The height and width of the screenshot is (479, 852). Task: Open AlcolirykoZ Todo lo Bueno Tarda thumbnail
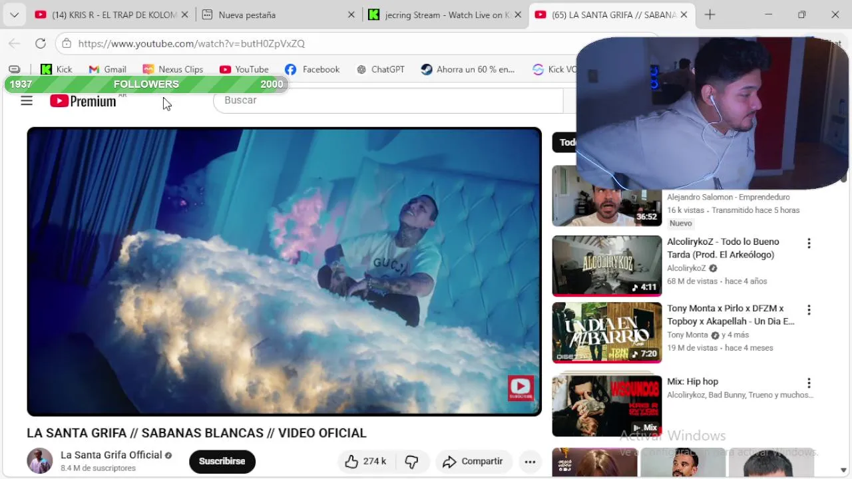607,265
